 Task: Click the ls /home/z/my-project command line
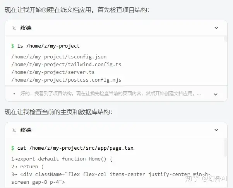click(48, 46)
